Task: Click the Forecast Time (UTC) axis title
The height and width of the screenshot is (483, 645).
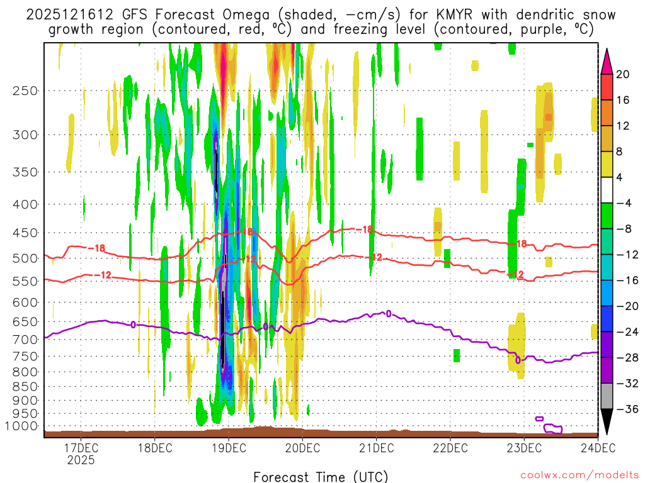Action: (321, 477)
